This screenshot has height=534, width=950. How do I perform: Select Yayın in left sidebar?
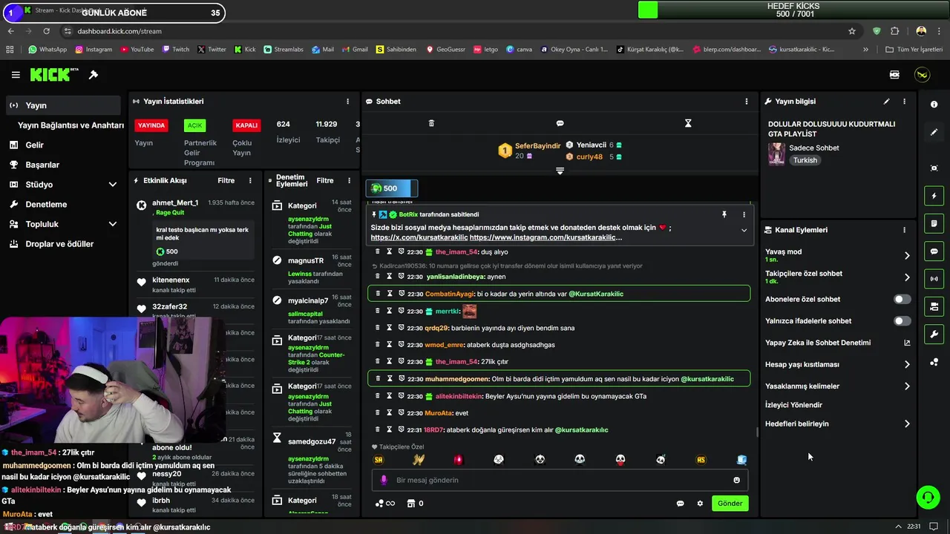(x=64, y=105)
